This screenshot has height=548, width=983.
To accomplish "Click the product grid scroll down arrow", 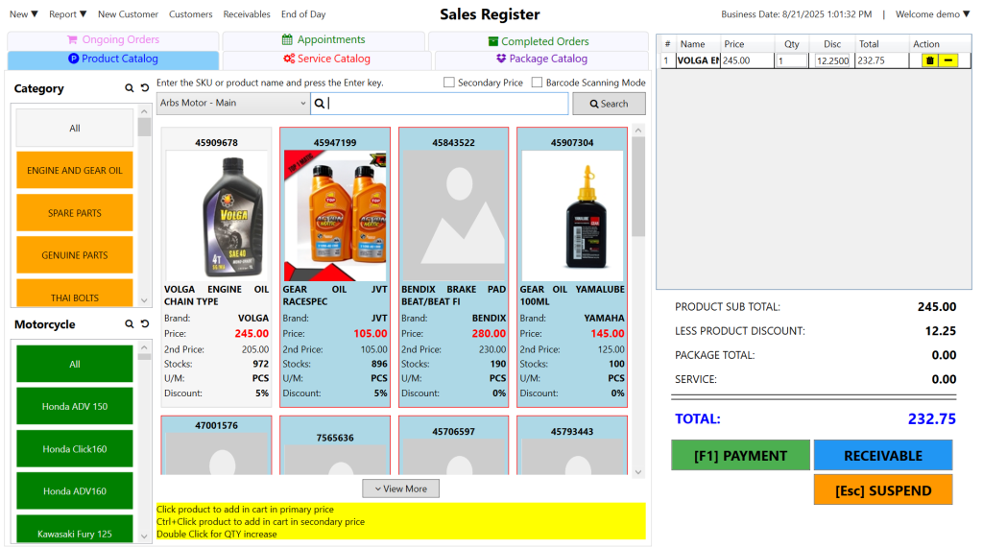I will point(638,472).
